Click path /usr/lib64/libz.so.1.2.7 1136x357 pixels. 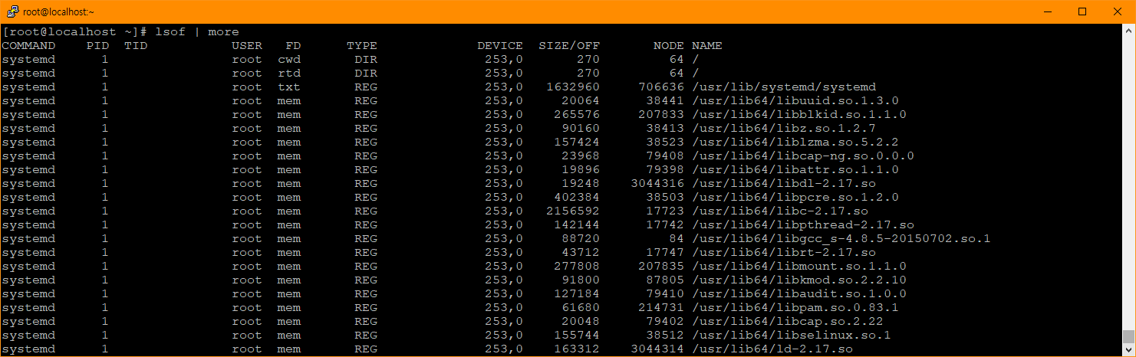tap(784, 128)
